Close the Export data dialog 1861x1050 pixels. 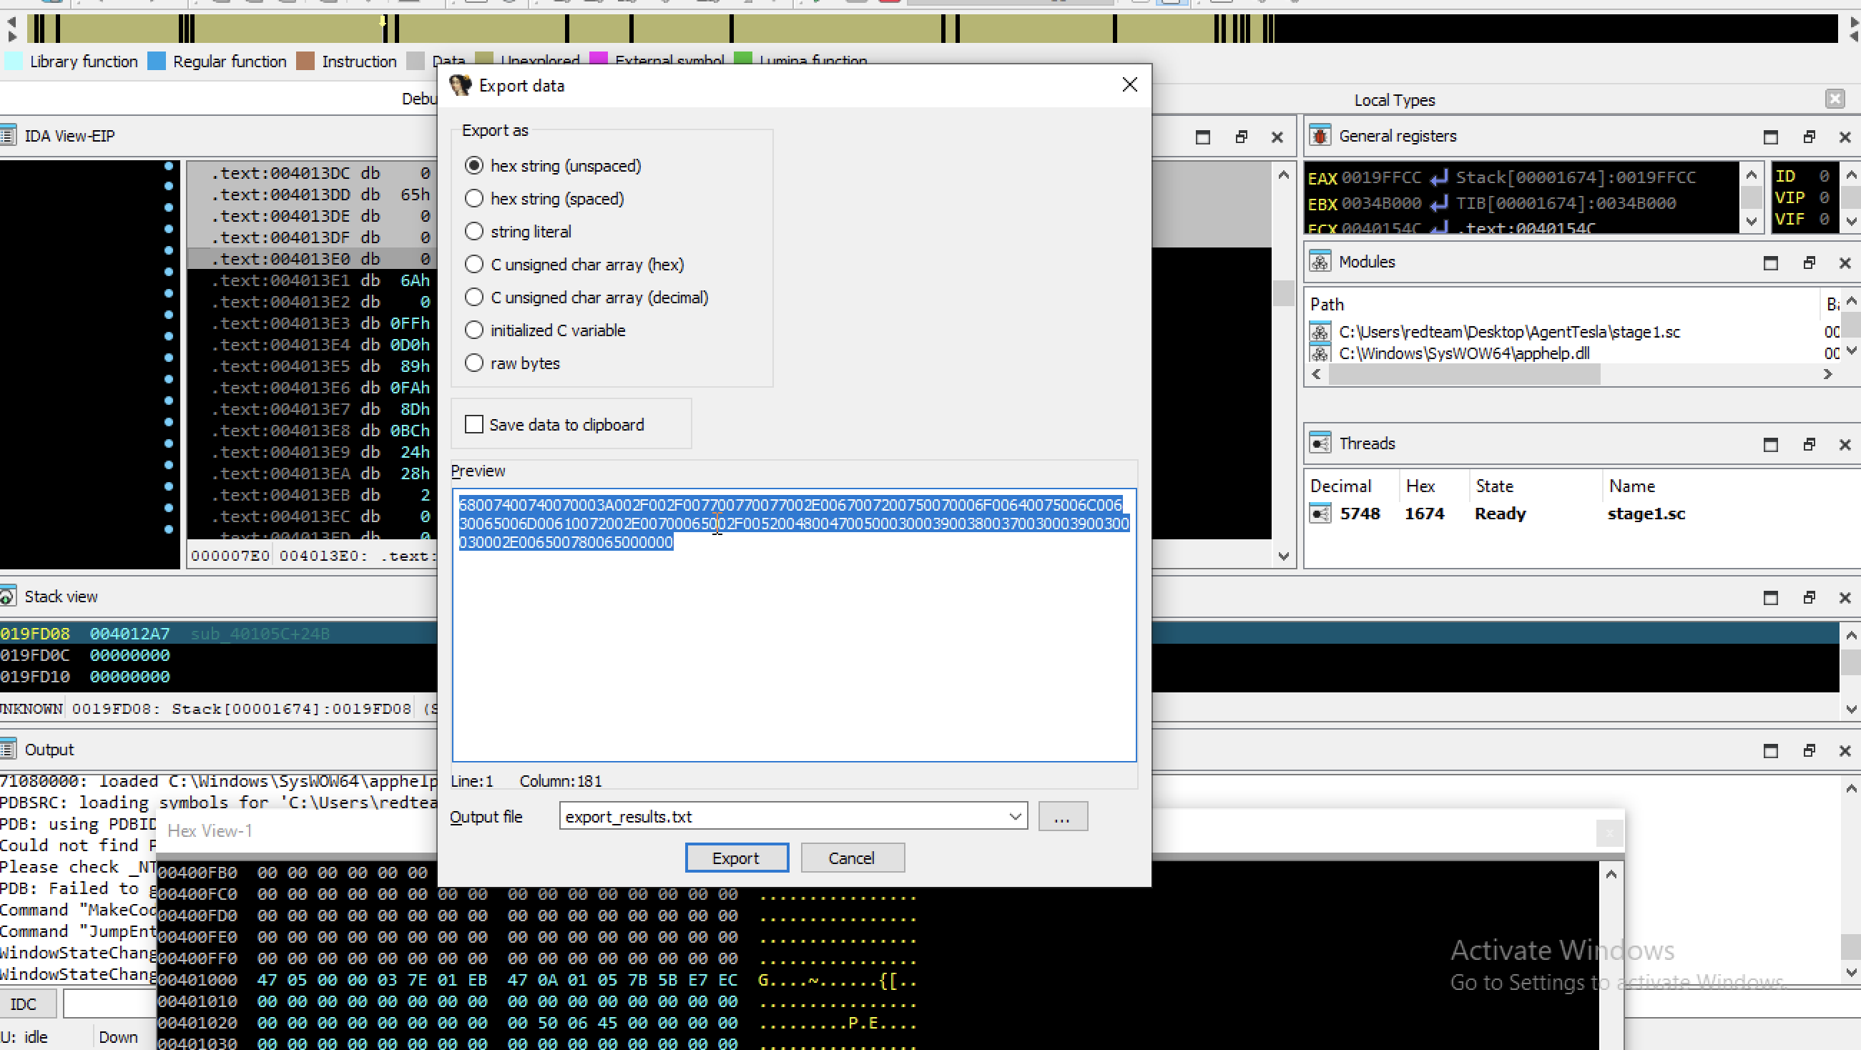click(x=1130, y=85)
